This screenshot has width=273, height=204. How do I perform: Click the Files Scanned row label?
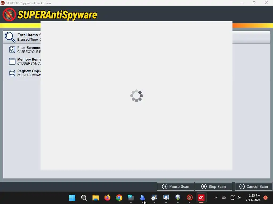point(29,48)
